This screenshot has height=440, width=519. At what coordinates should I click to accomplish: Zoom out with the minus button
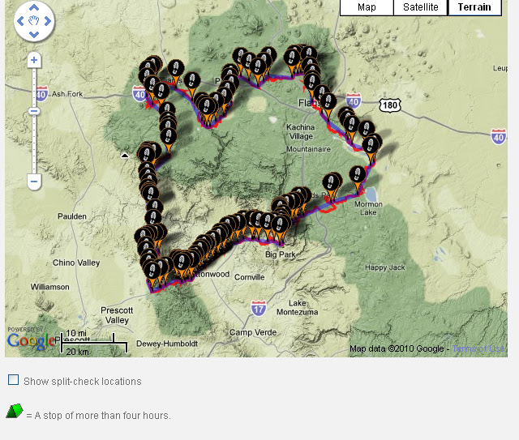point(34,182)
